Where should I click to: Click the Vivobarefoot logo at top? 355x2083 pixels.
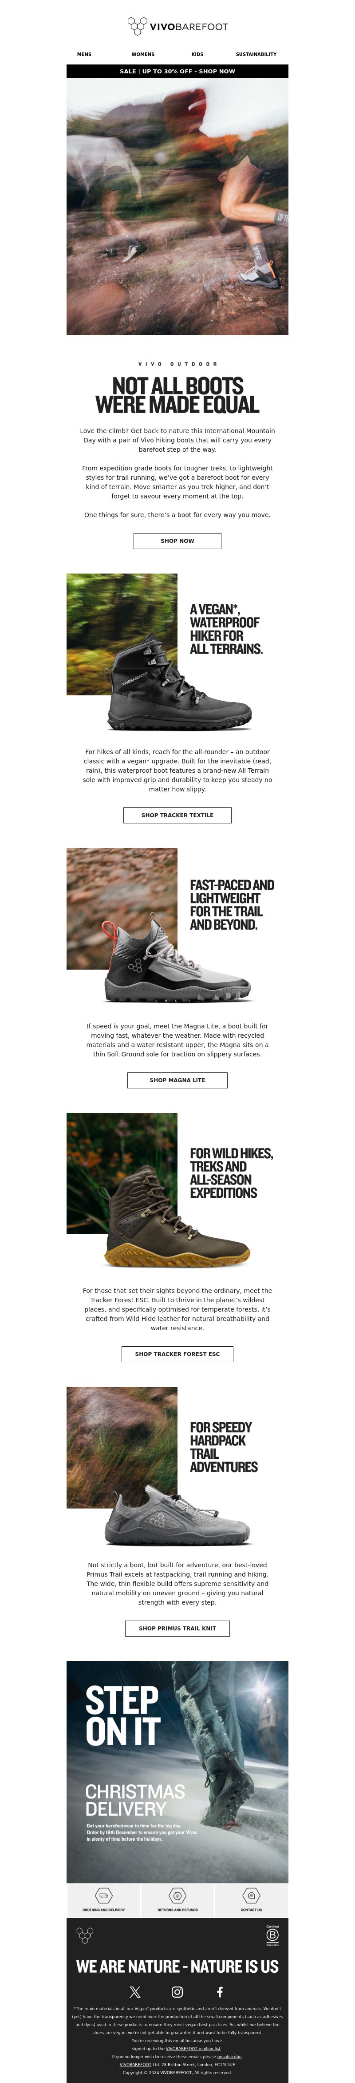click(177, 27)
